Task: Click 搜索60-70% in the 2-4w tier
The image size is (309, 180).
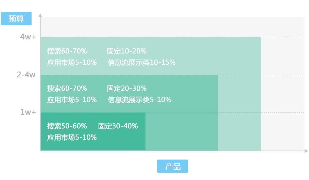Action: click(x=67, y=88)
